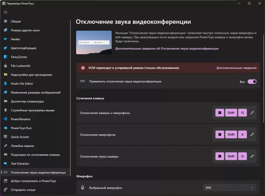Click the A key in microphone shortcut
Viewport: 265px width, 196px height.
pos(242,135)
